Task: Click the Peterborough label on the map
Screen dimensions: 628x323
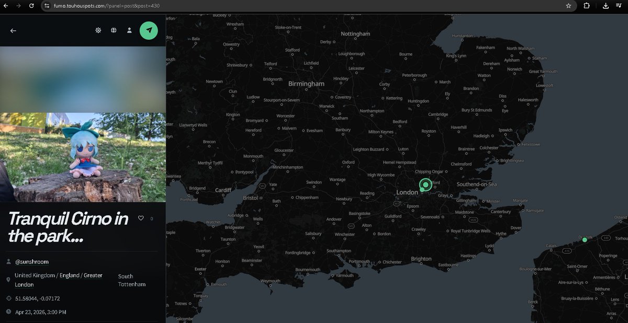Action: point(414,75)
